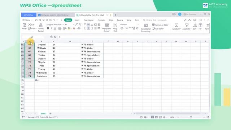
Task: Align text to the right
Action: click(x=92, y=28)
